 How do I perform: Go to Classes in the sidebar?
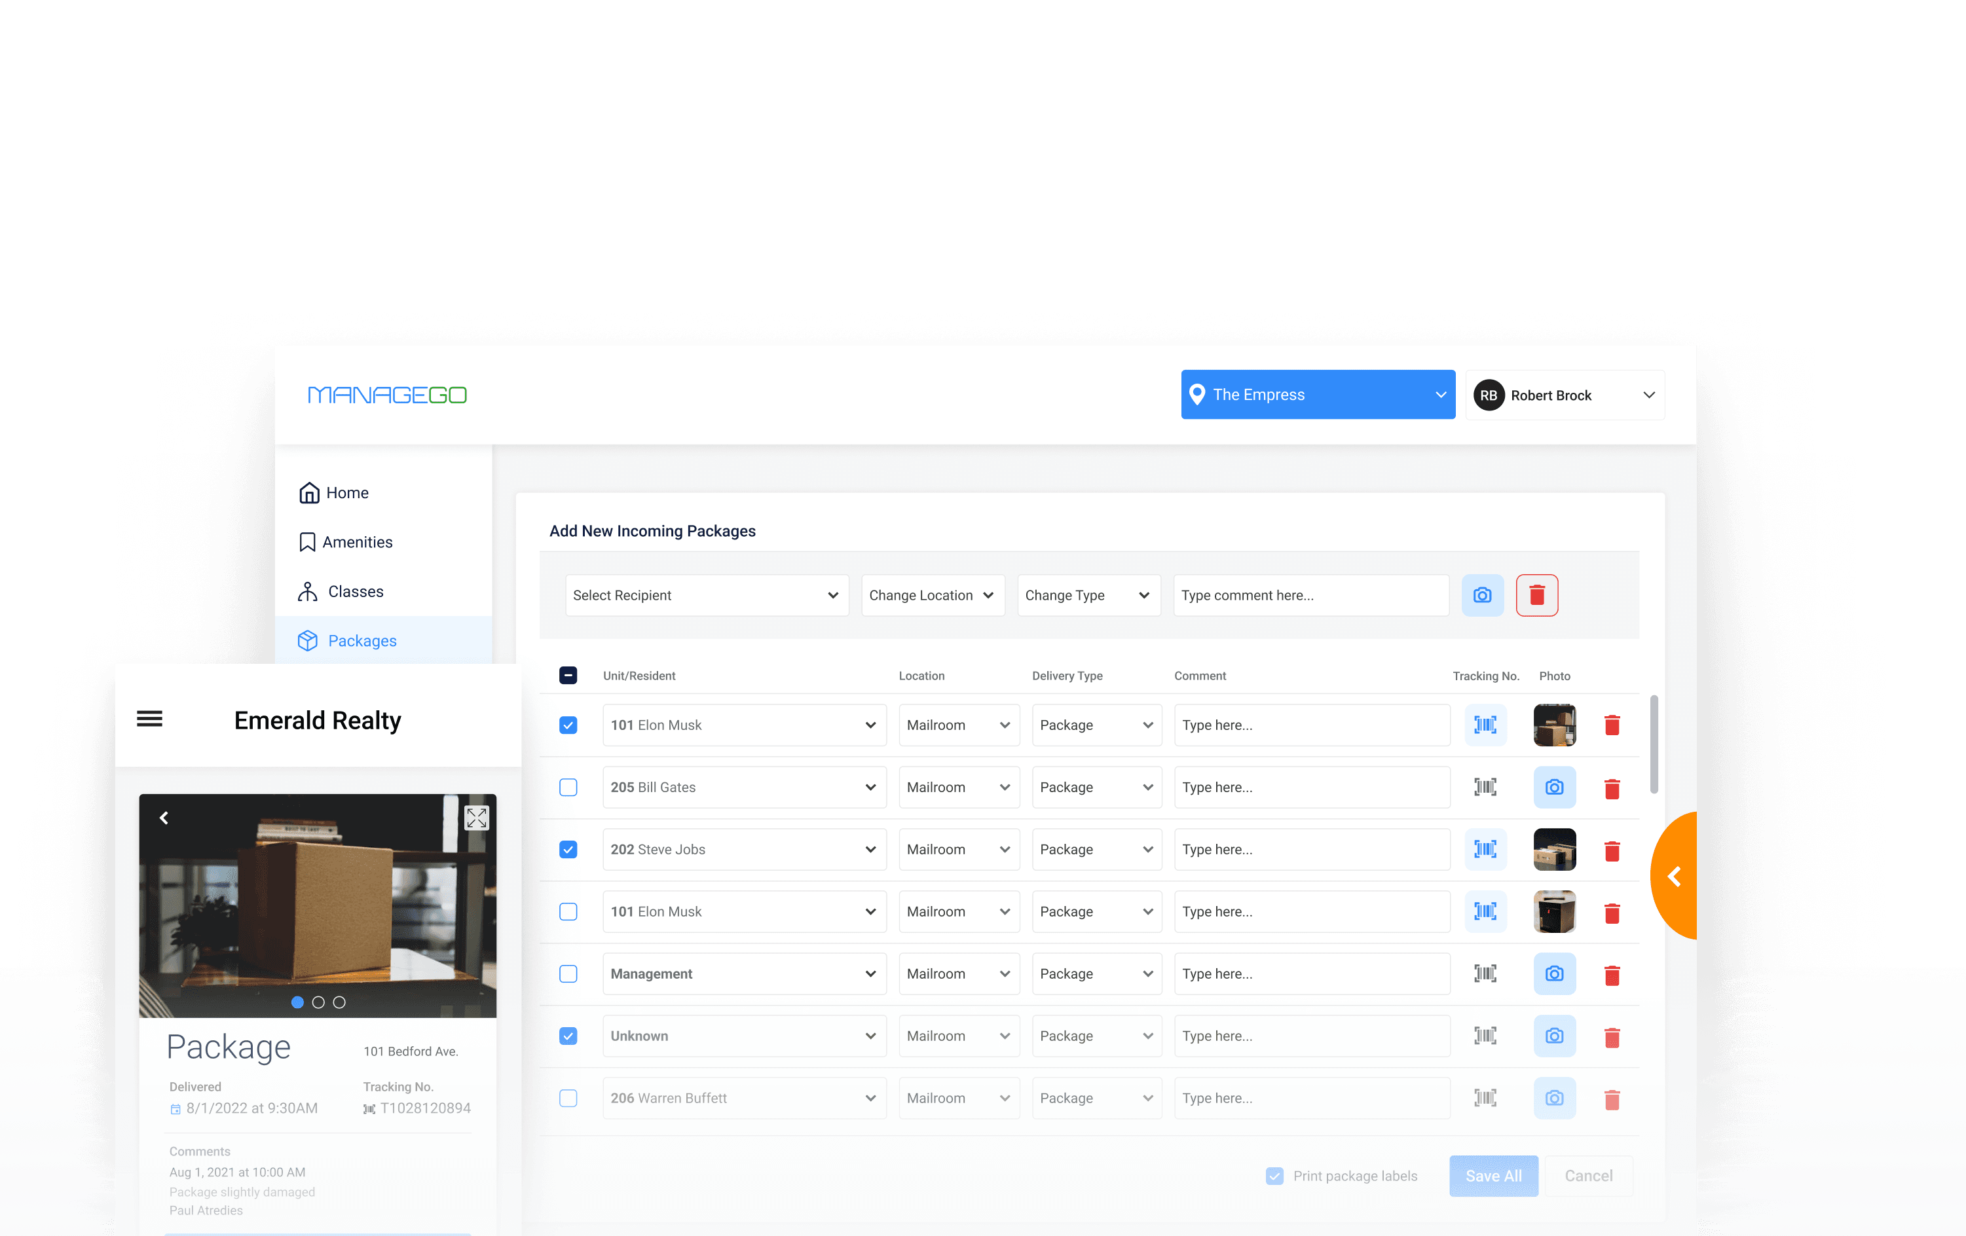[355, 591]
